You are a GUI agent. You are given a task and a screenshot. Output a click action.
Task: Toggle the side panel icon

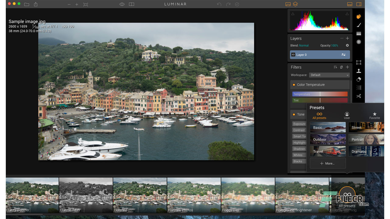(x=359, y=4)
